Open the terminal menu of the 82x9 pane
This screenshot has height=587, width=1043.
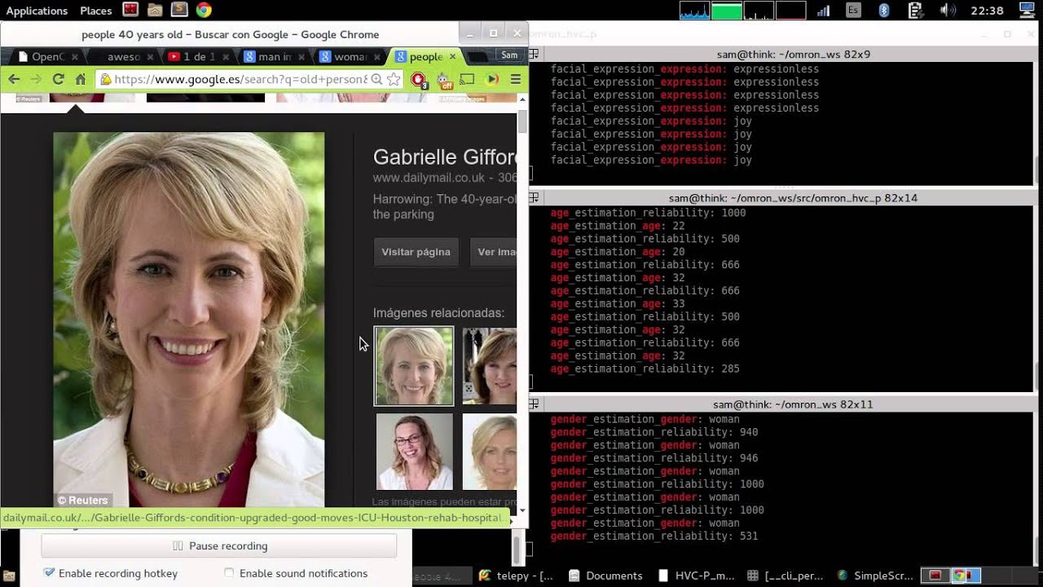coord(534,54)
